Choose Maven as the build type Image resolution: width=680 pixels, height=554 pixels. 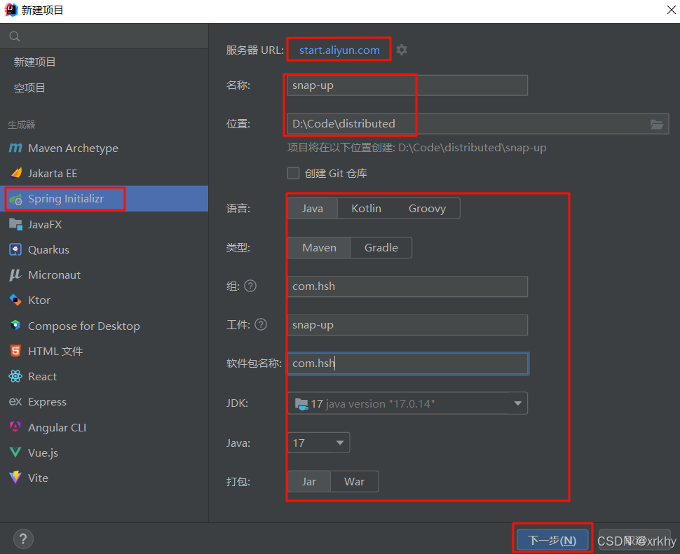(x=319, y=248)
